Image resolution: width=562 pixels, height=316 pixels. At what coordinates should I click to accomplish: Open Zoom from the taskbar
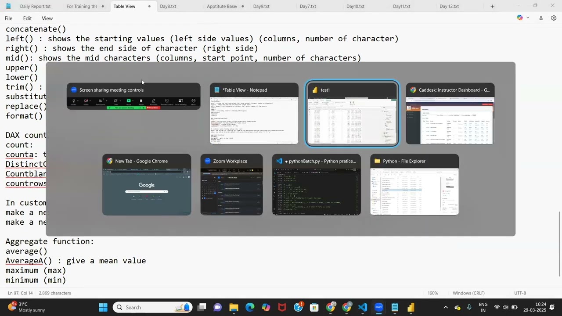tap(379, 307)
